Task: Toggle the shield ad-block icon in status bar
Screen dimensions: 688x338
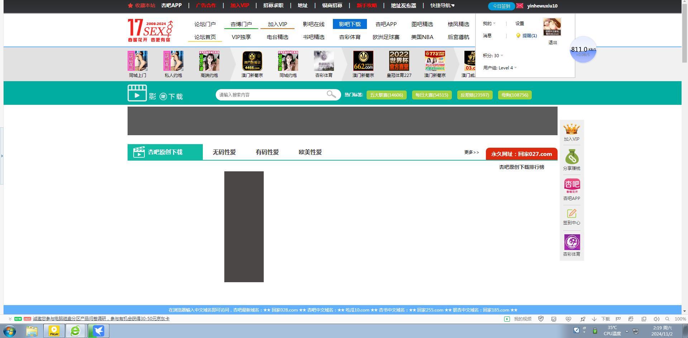Action: tap(541, 319)
